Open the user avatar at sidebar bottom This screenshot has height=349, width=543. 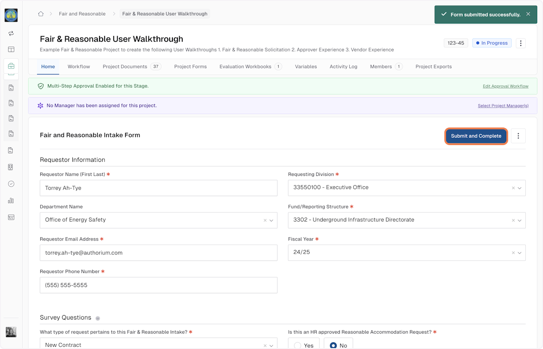tap(11, 332)
